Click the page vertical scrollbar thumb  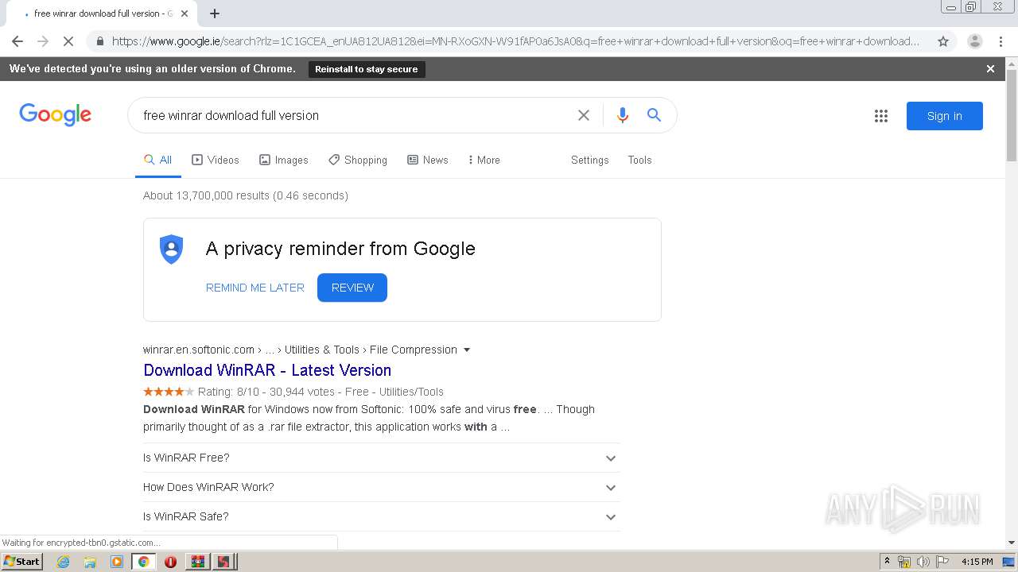point(1011,115)
